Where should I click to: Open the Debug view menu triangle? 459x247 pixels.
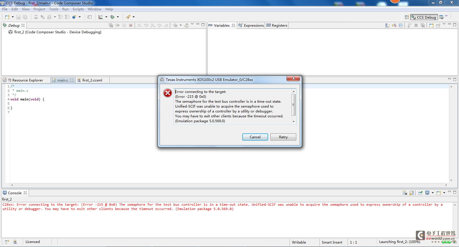tap(192, 24)
